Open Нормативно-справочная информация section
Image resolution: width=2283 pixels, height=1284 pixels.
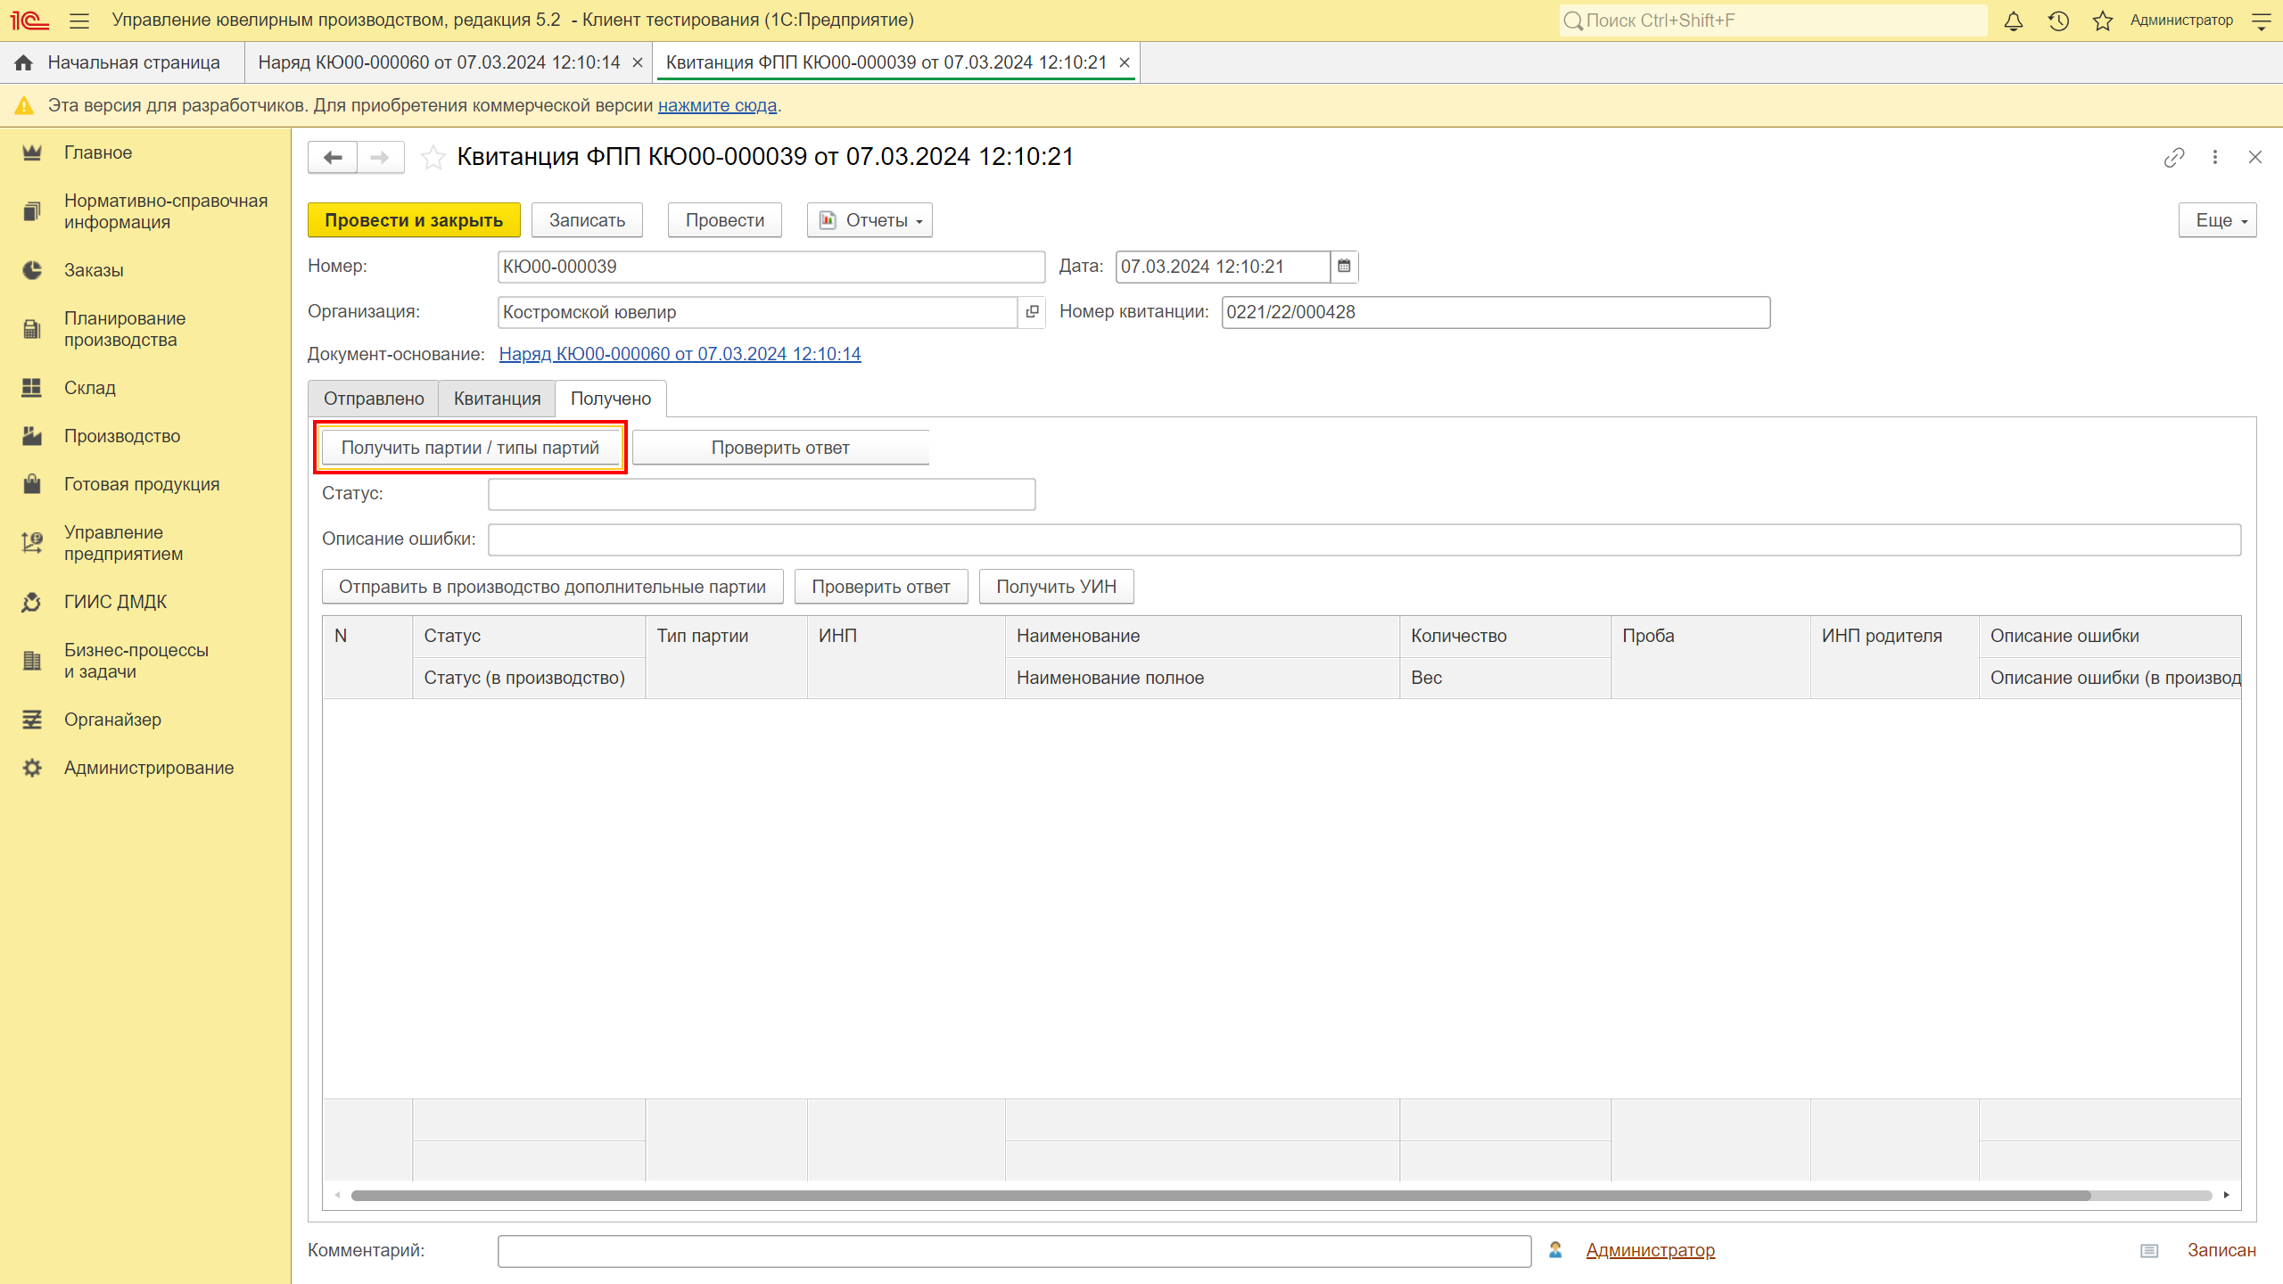(x=166, y=211)
